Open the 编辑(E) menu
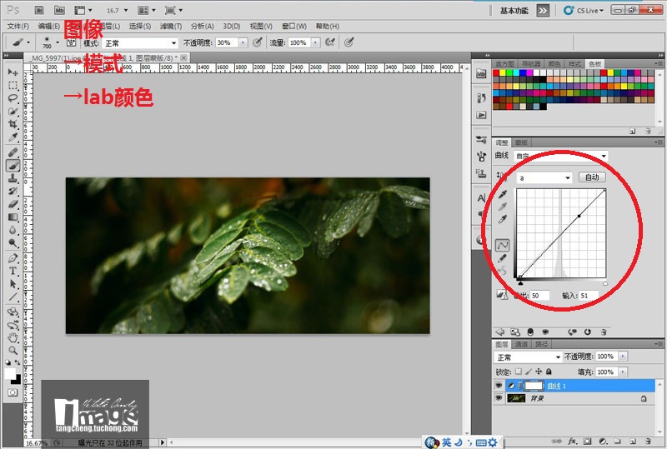Viewport: 667px width, 449px height. [x=49, y=27]
